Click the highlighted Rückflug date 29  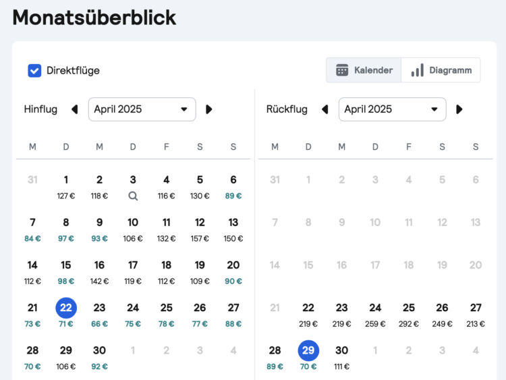(x=308, y=350)
